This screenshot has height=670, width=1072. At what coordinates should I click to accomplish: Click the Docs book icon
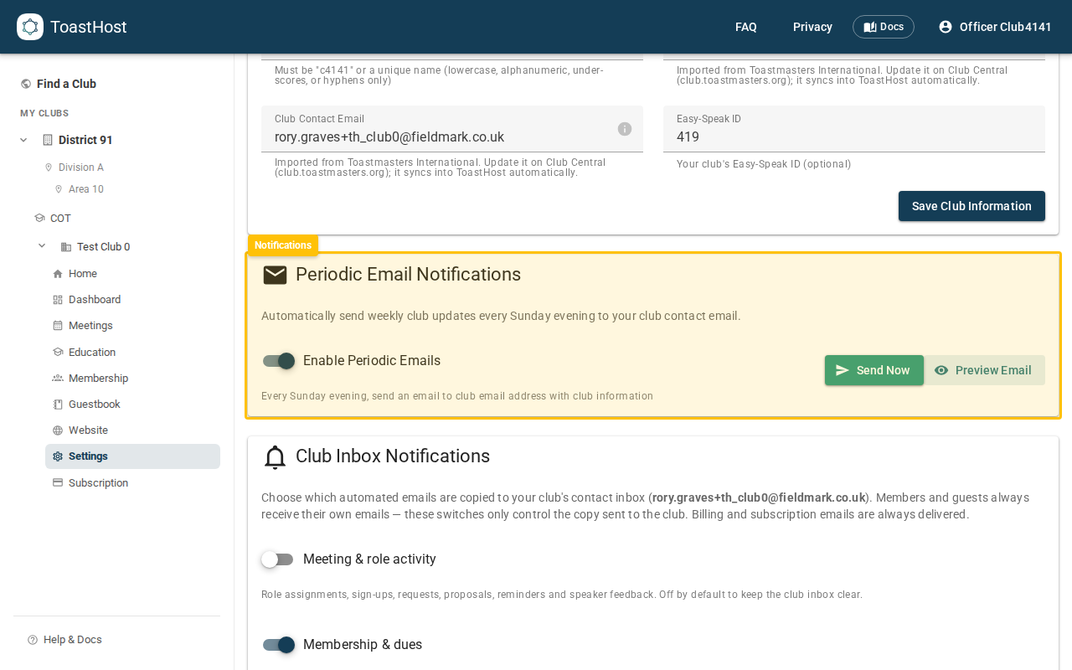[x=870, y=27]
